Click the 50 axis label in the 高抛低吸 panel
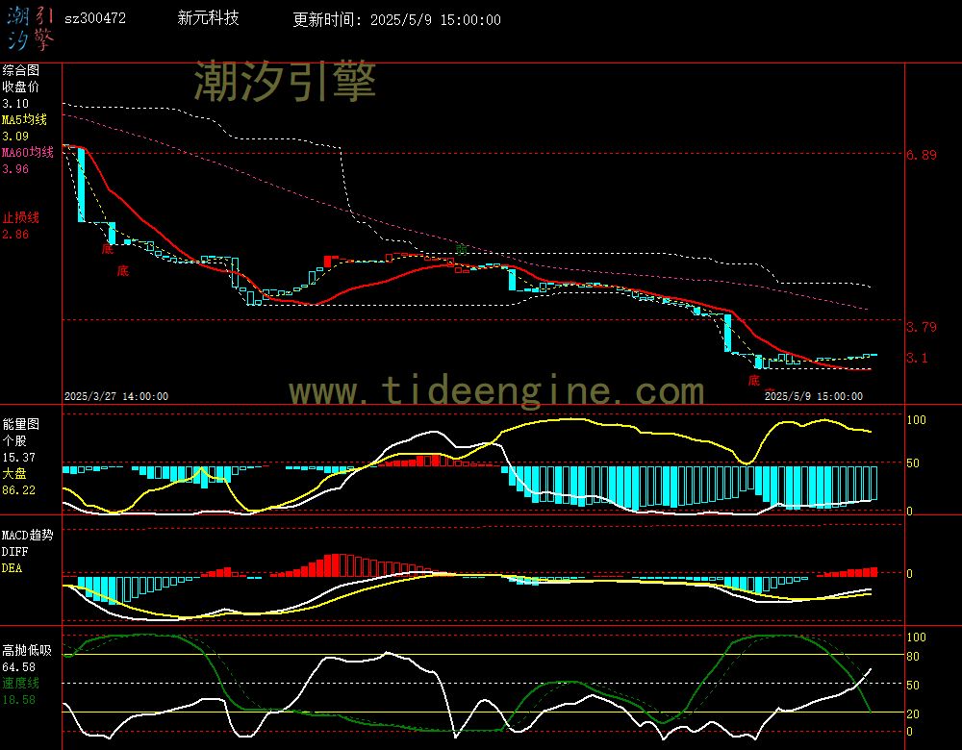The width and height of the screenshot is (962, 750). coord(913,685)
